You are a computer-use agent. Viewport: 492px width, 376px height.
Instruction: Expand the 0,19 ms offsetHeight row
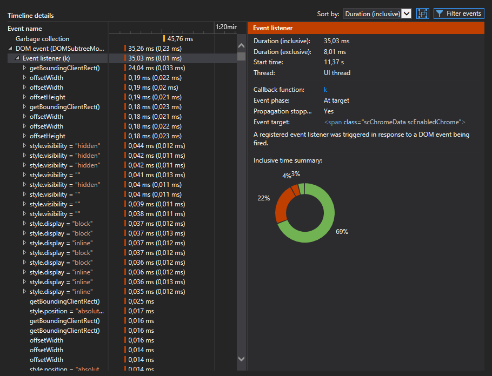(24, 97)
